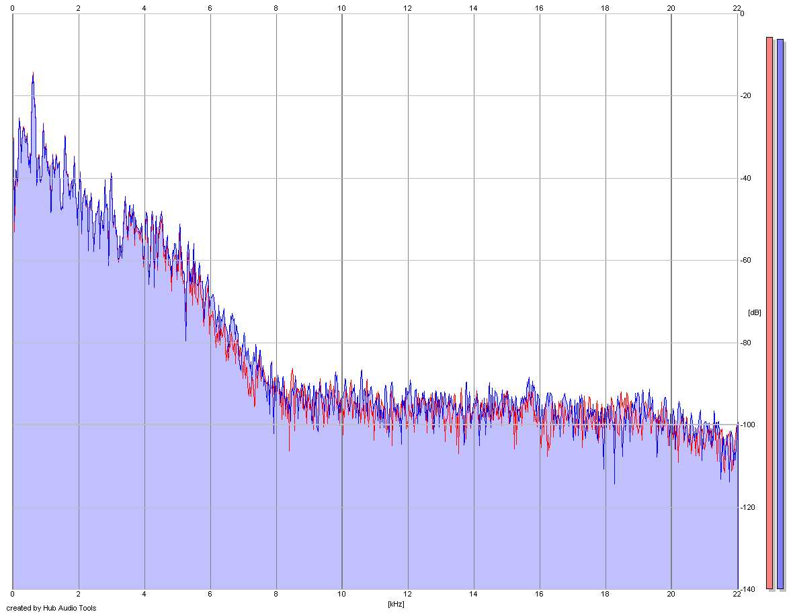Click the -60 dB label on the right axis
793x616 pixels.
tap(746, 260)
